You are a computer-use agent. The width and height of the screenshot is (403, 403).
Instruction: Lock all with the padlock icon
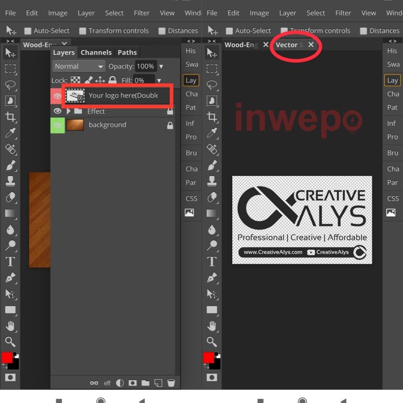[112, 80]
